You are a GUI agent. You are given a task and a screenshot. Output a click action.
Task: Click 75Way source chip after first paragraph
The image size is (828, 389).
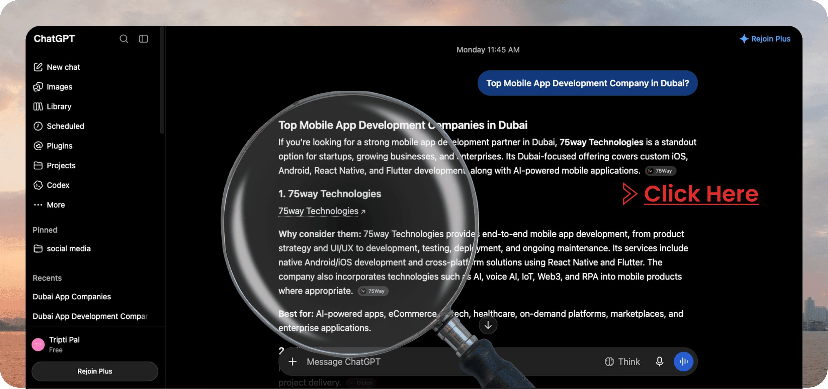(660, 171)
